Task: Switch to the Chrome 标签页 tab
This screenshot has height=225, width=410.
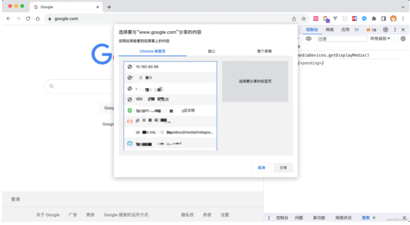Action: pos(153,51)
